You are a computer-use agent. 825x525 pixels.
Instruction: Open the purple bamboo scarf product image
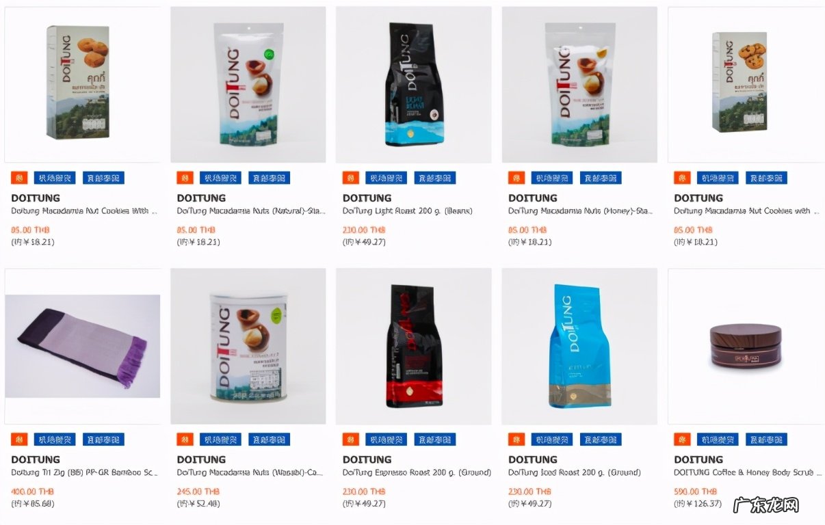tap(82, 346)
